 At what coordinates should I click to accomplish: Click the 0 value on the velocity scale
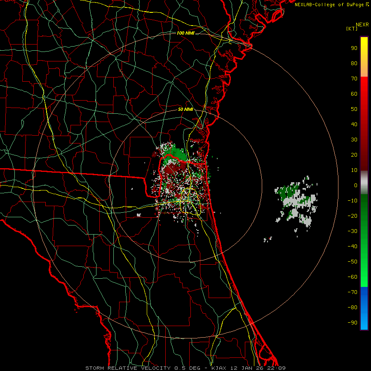pyautogui.click(x=356, y=185)
